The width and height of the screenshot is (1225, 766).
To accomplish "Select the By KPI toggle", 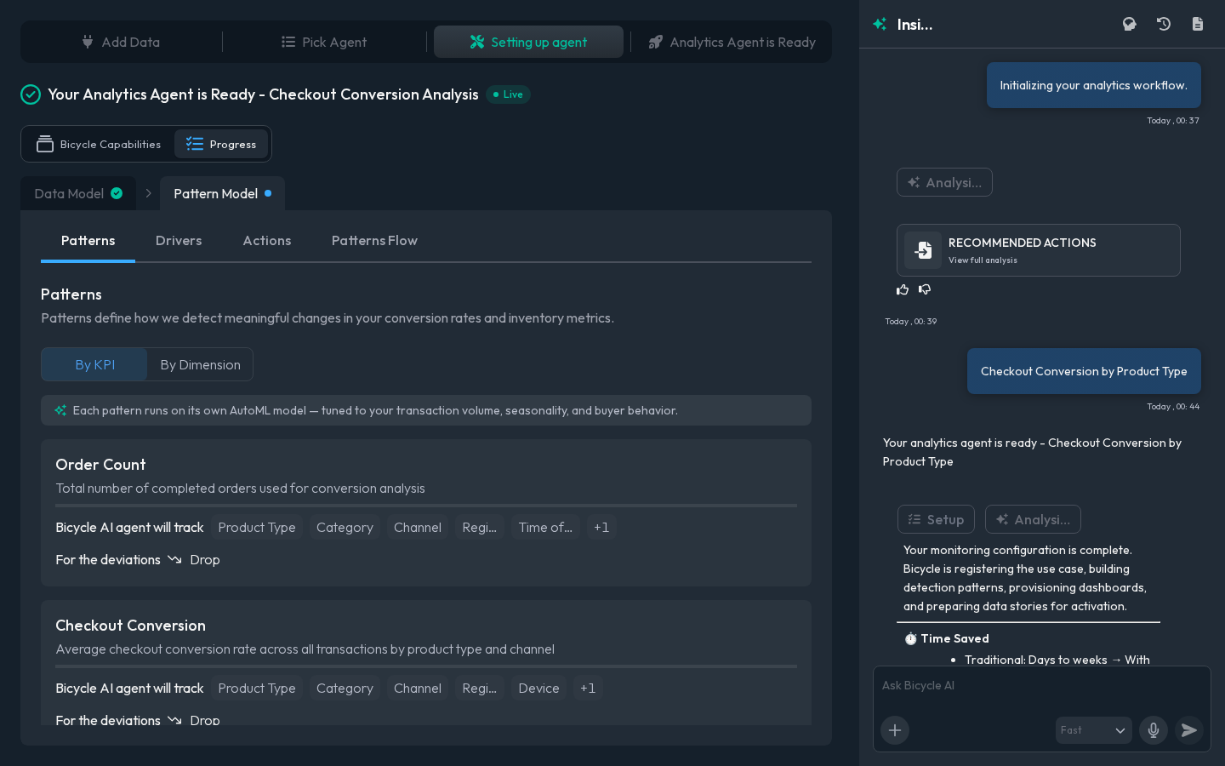I will 94,364.
